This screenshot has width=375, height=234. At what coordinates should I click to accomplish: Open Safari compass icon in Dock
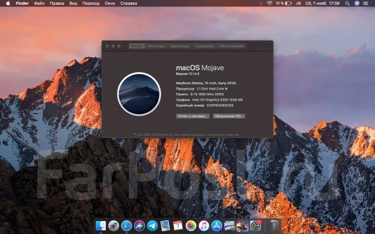[127, 225]
